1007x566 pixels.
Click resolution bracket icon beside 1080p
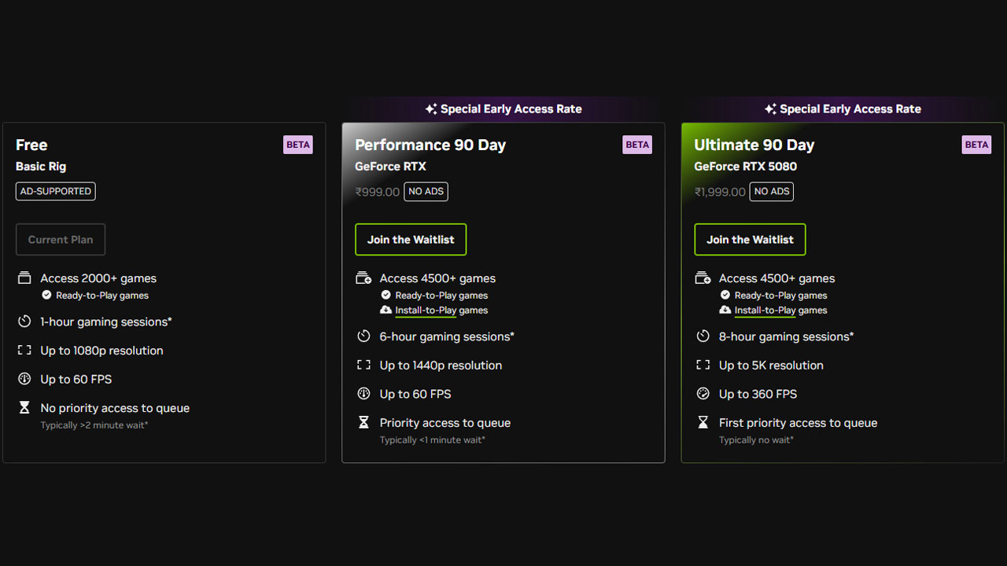pos(24,351)
